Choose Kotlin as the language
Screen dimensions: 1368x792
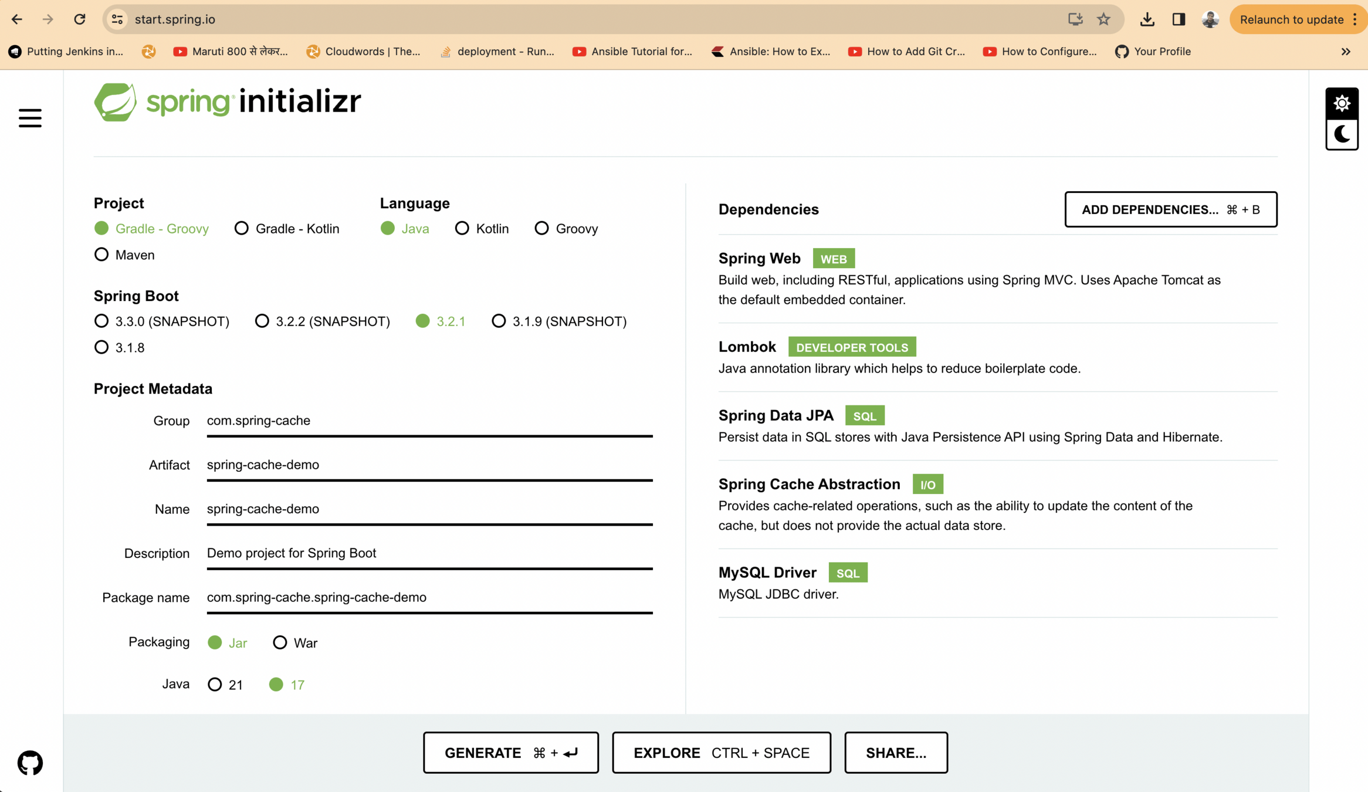462,228
